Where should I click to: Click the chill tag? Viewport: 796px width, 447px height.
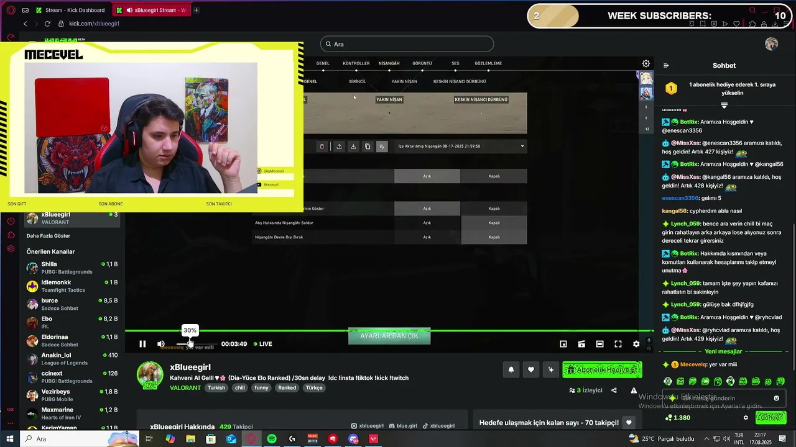240,387
